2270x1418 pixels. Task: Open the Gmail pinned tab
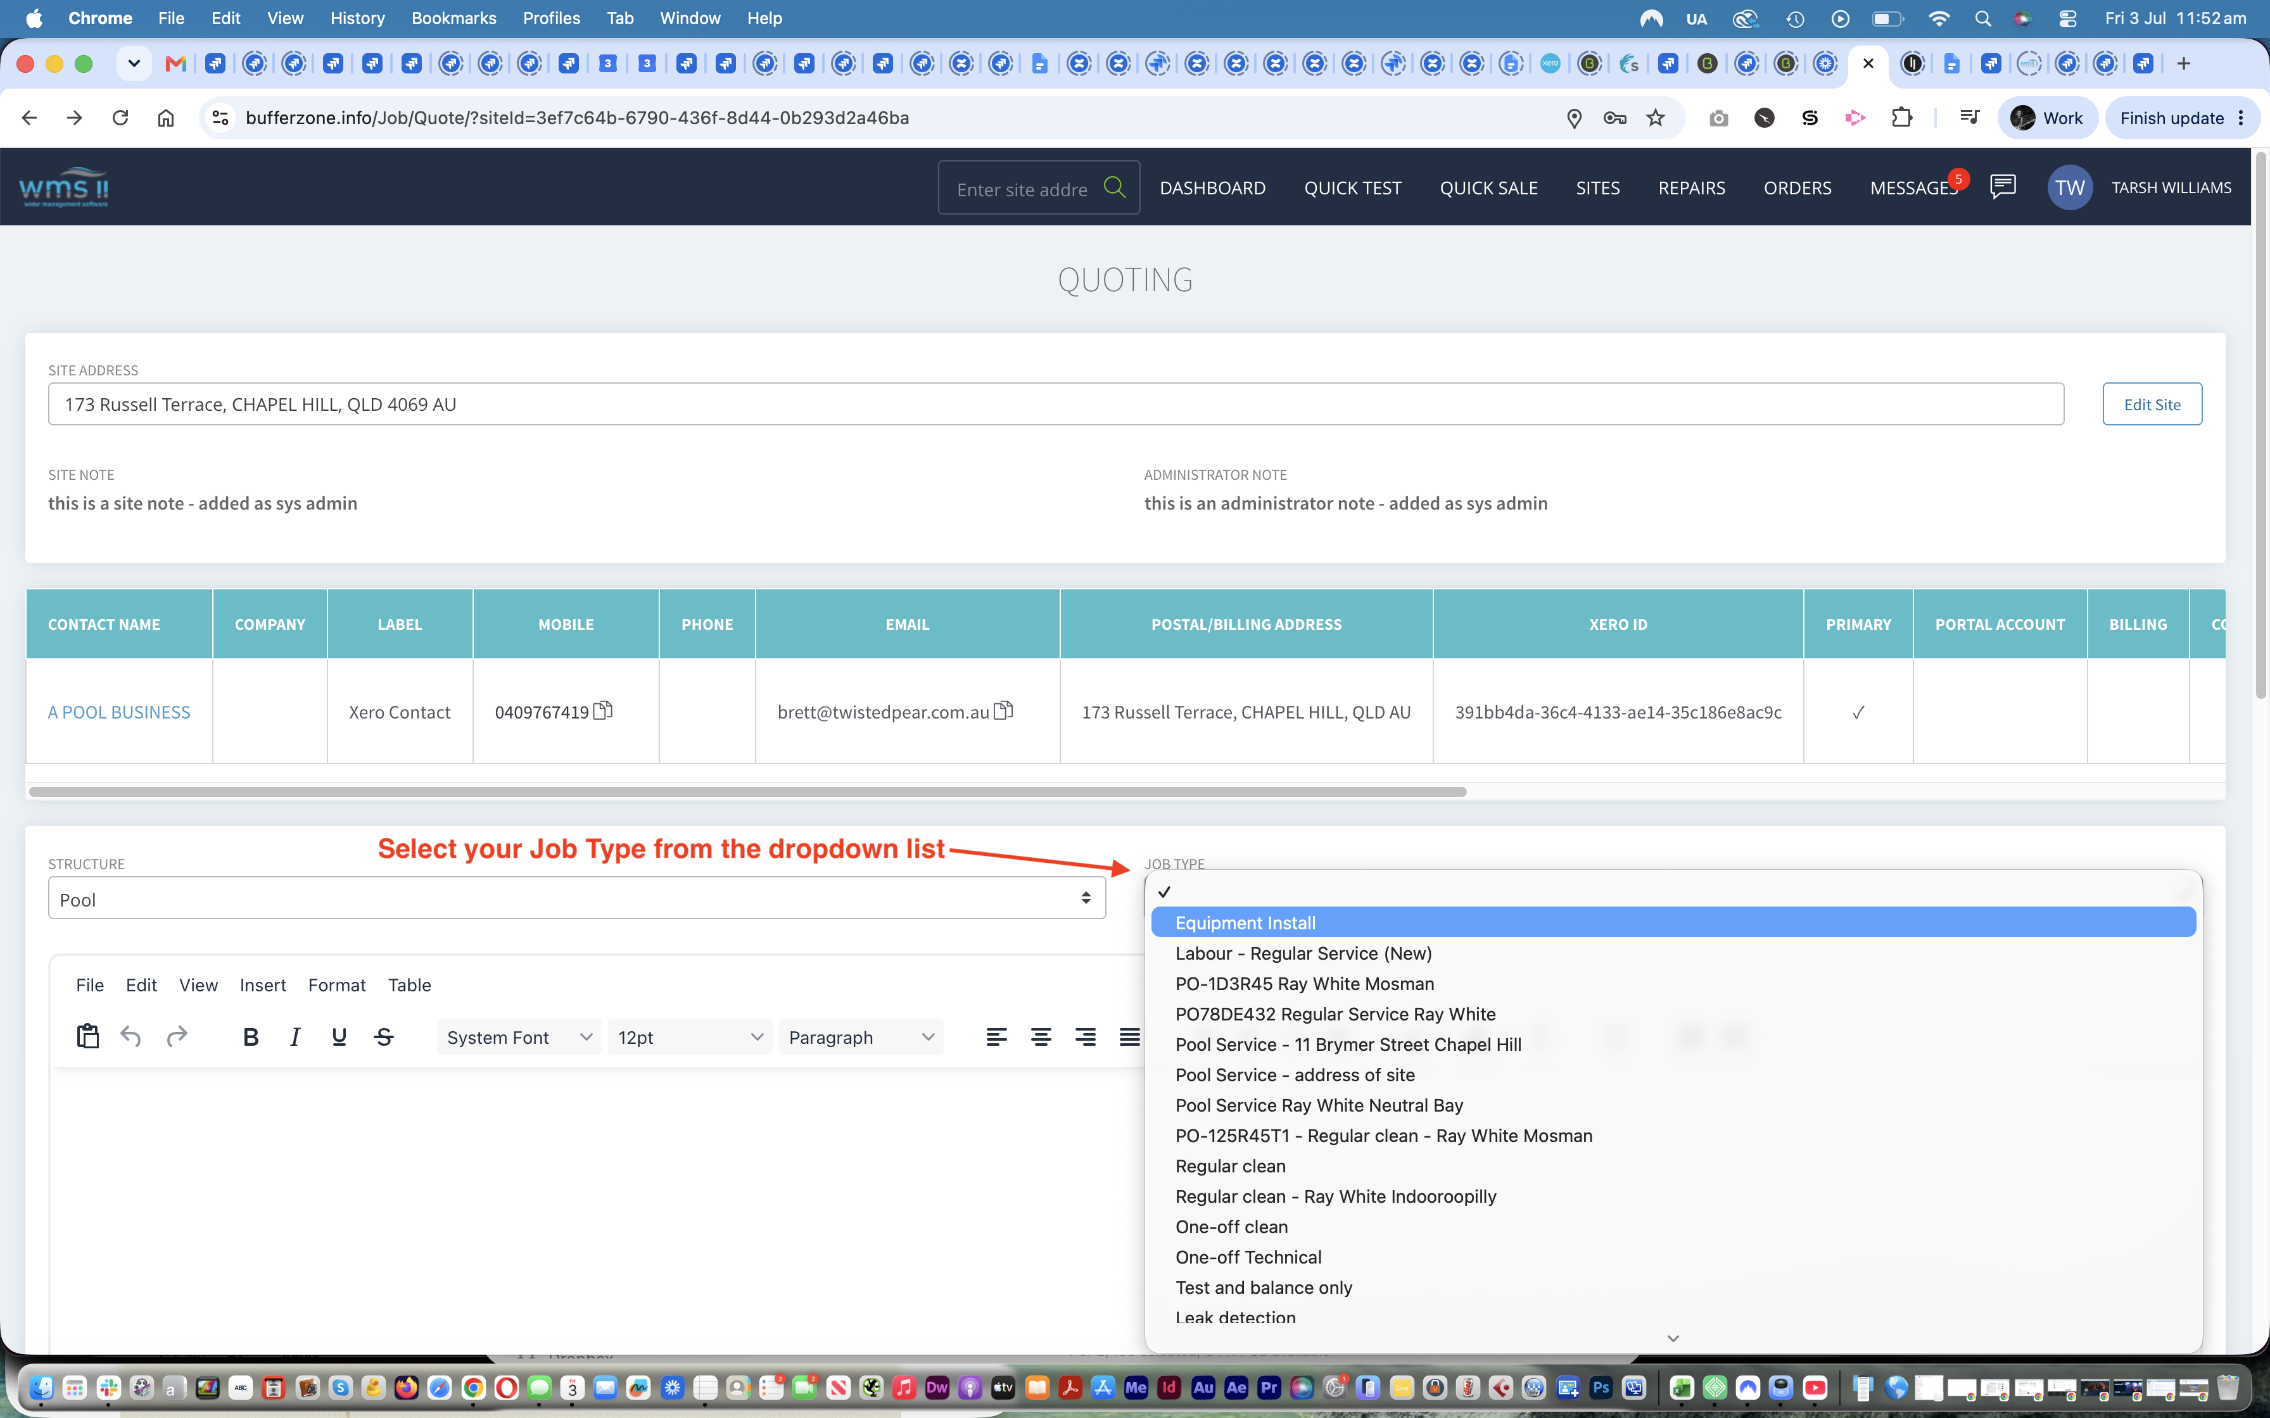coord(175,63)
